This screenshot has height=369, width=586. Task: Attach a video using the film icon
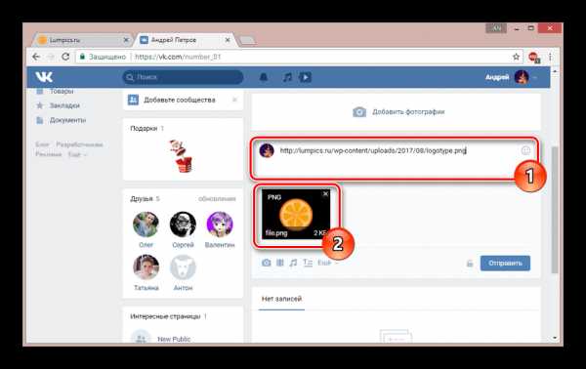(x=280, y=263)
